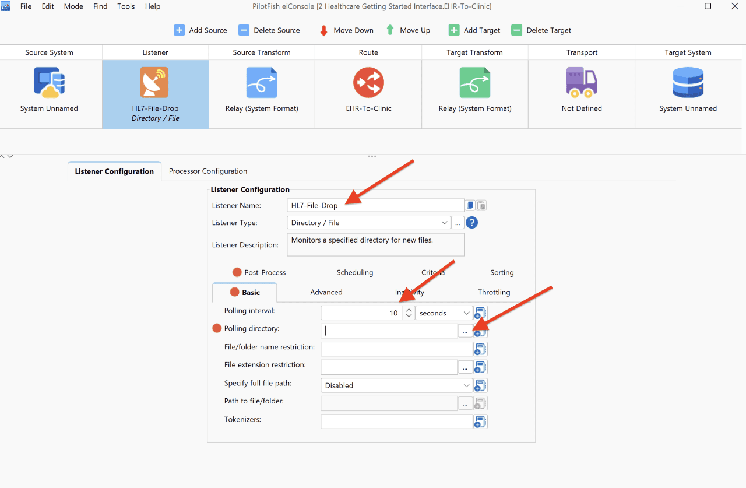Click copy icon beside Listener Name

click(470, 205)
